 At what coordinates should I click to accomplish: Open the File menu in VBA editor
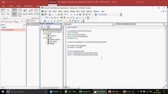(x=46, y=11)
